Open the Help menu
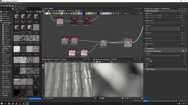This screenshot has height=105, width=188. pyautogui.click(x=21, y=3)
